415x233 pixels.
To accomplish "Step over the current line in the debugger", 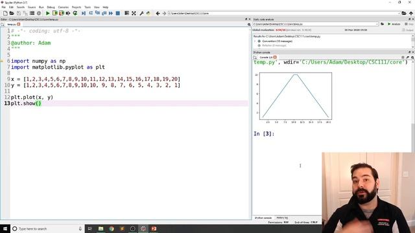I will pos(91,13).
